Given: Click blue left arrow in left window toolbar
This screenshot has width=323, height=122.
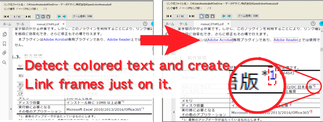Looking at the screenshot, I should 59,16.
